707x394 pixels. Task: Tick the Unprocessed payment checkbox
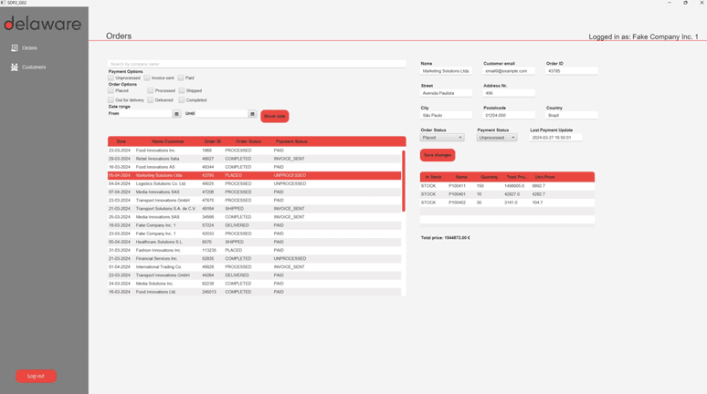point(111,78)
